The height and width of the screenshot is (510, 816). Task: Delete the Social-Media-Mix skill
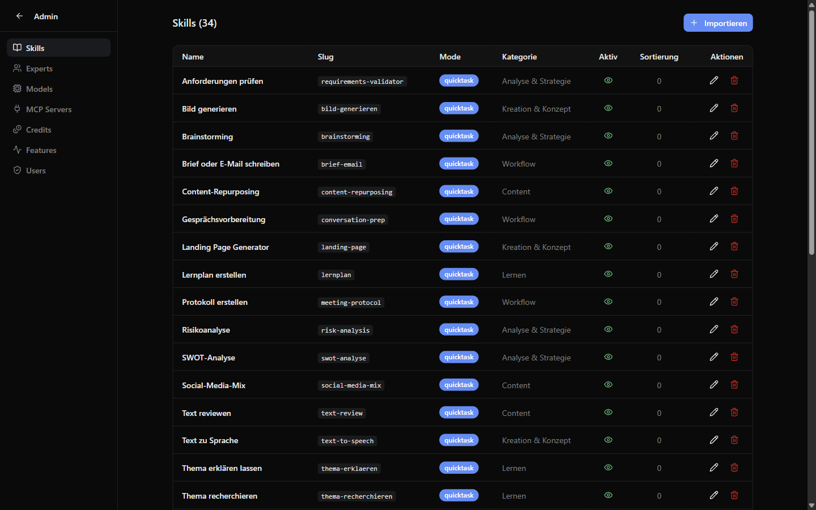click(x=734, y=385)
